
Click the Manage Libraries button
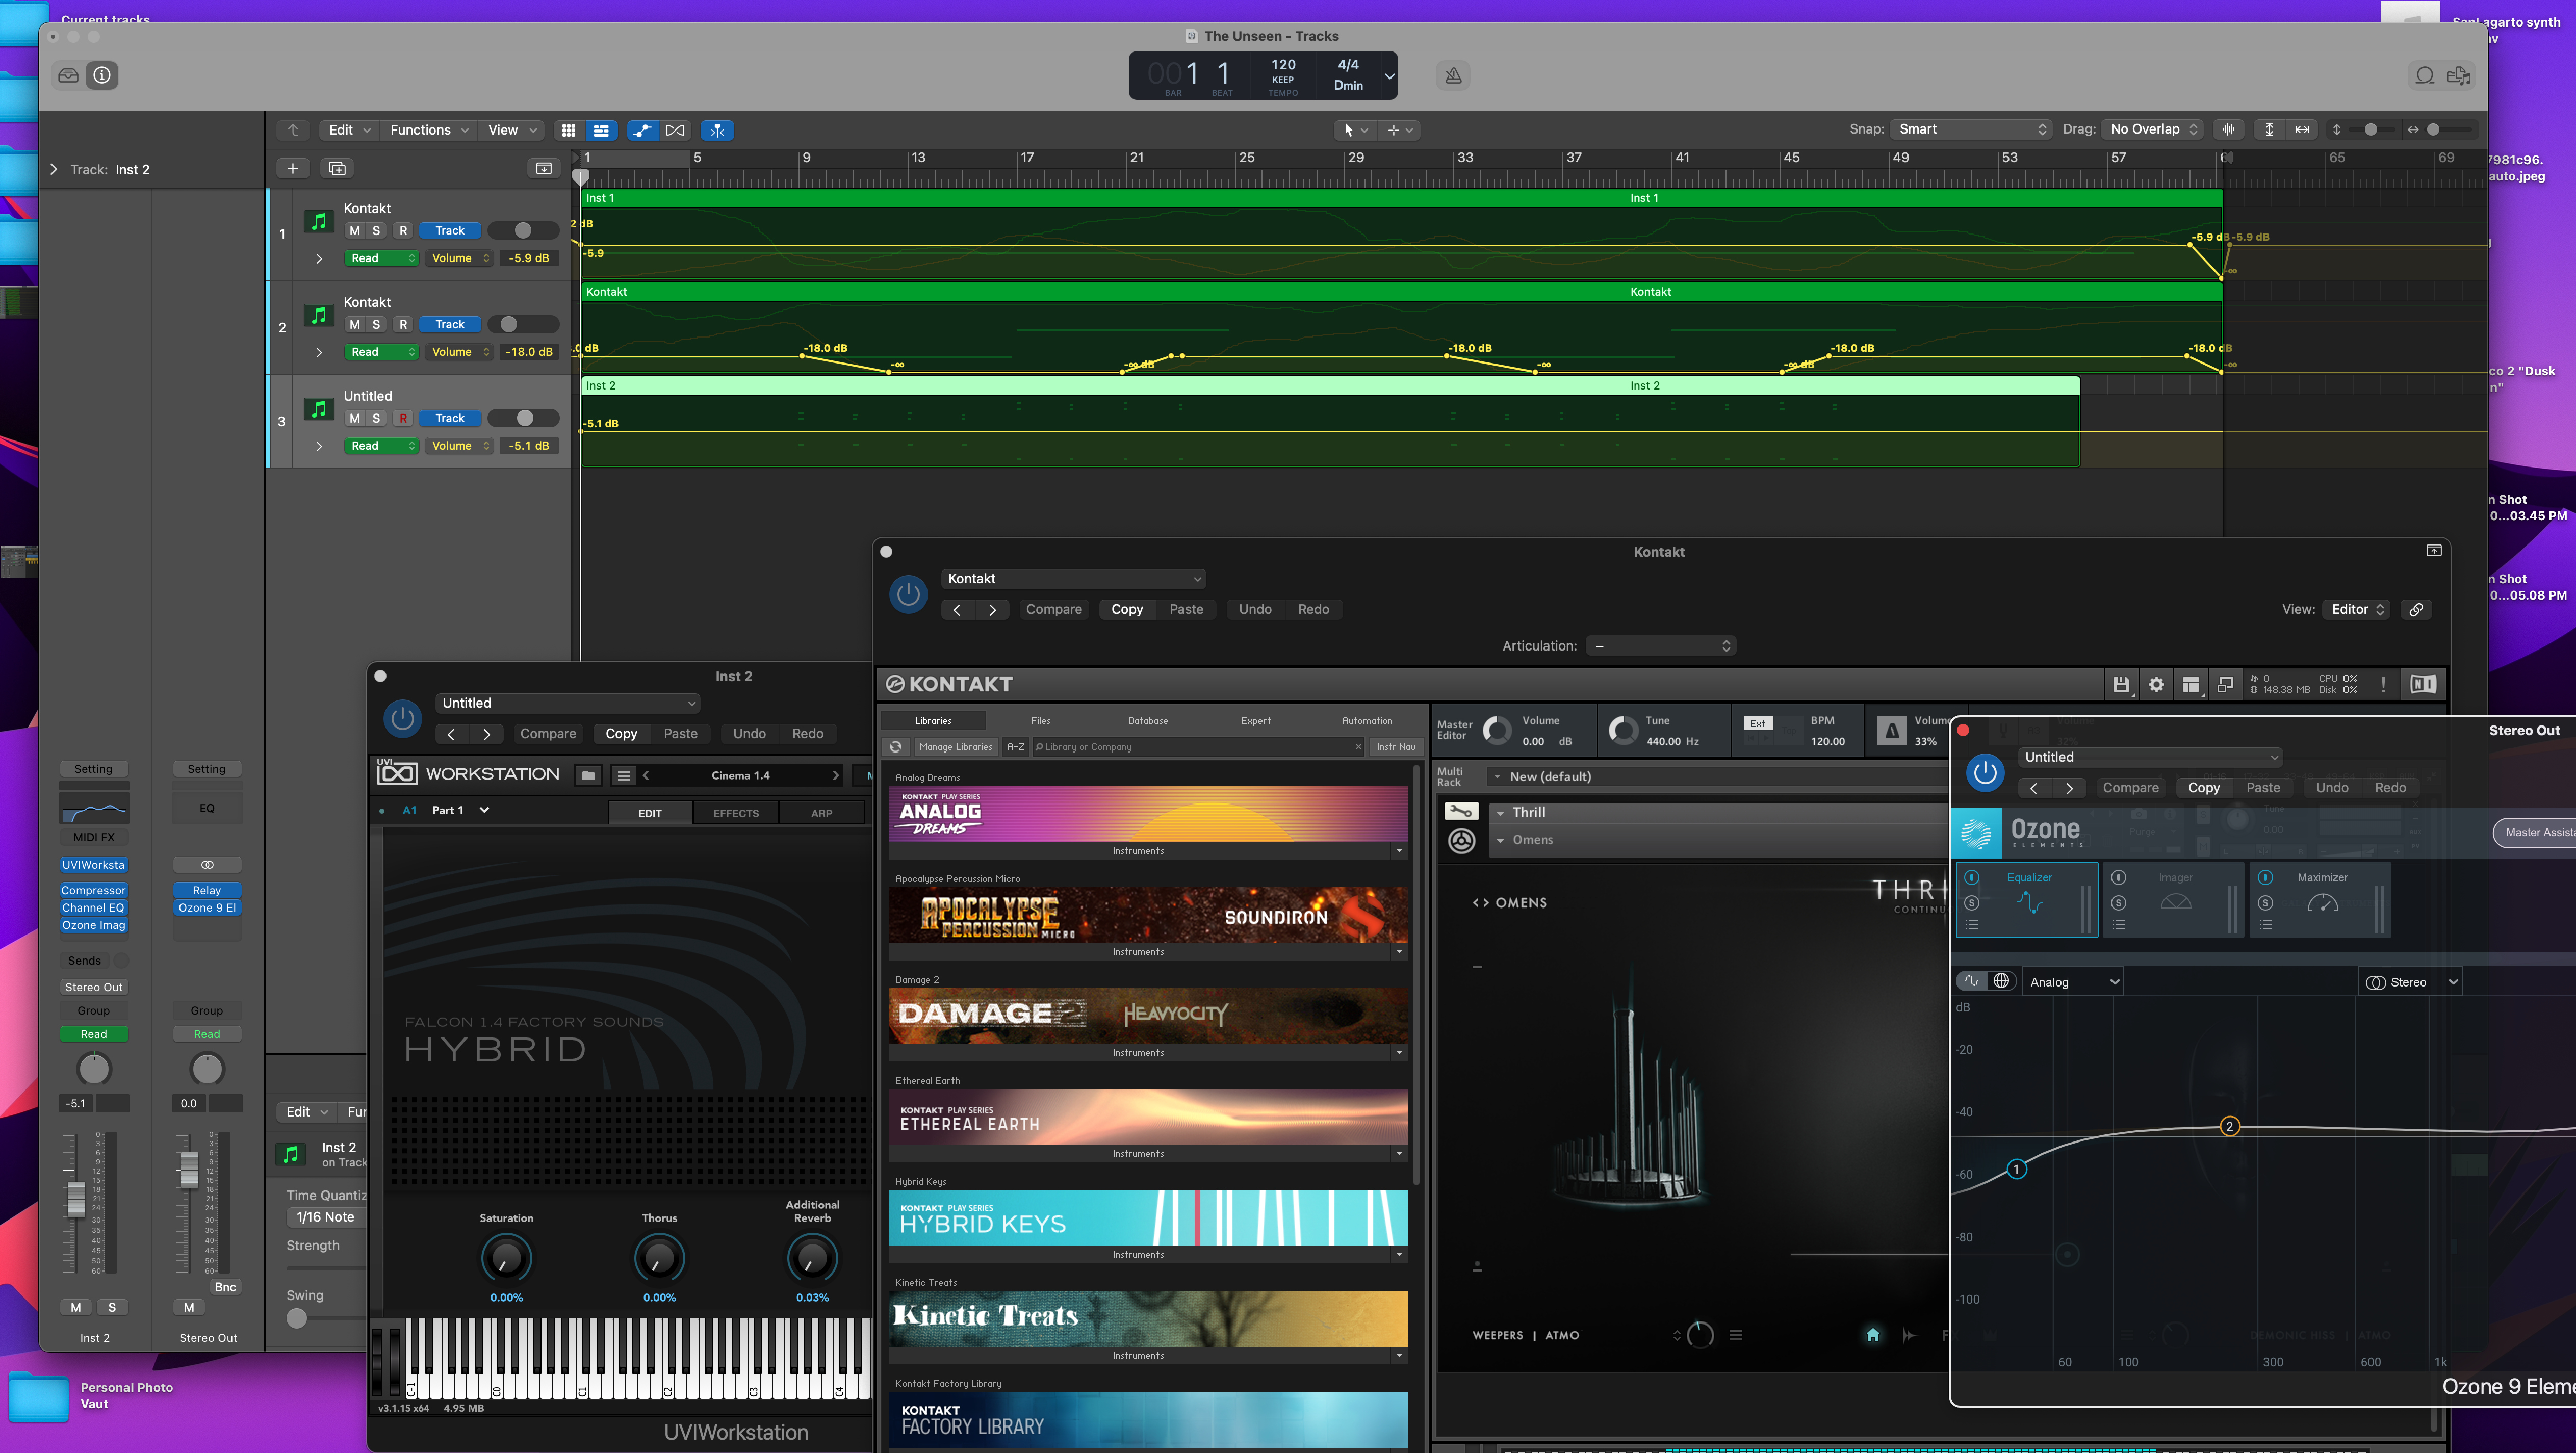coord(955,747)
